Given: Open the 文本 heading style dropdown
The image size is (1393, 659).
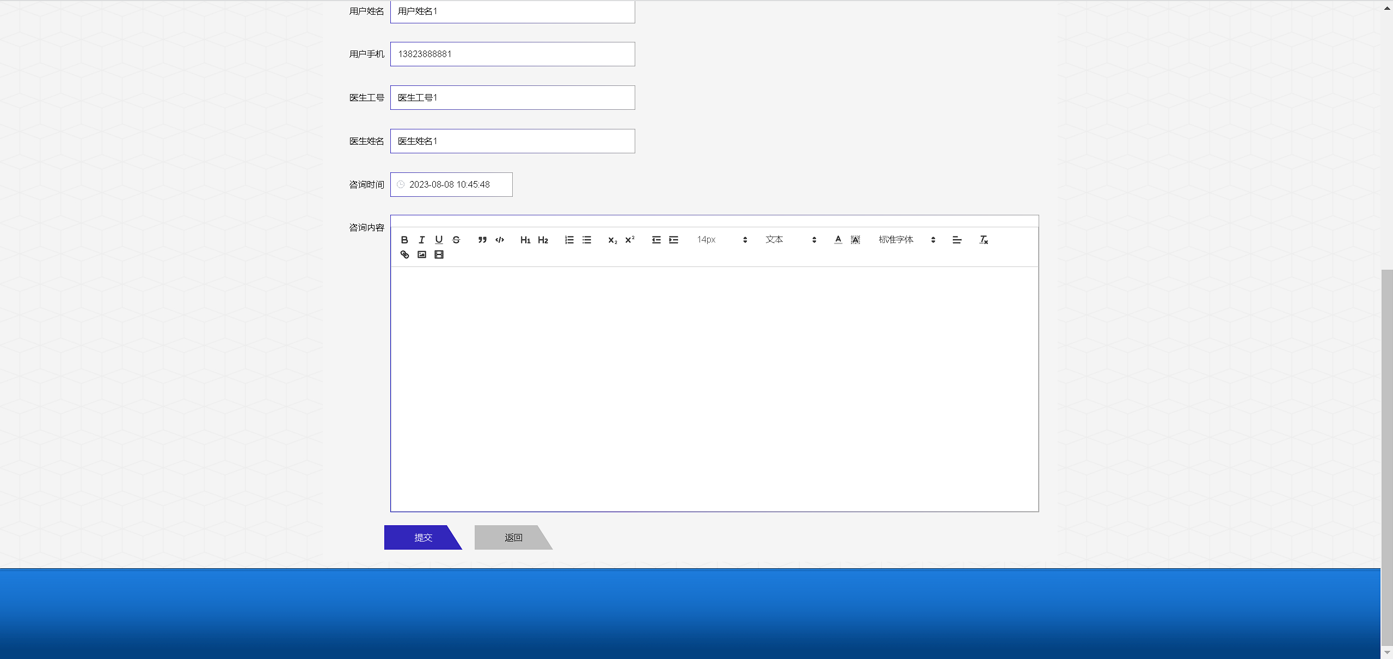Looking at the screenshot, I should pyautogui.click(x=790, y=240).
